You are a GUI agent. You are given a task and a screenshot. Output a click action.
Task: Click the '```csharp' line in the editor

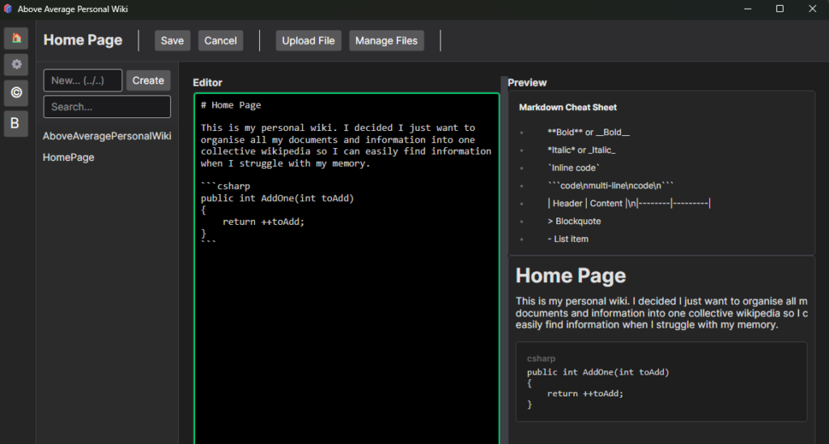(226, 186)
